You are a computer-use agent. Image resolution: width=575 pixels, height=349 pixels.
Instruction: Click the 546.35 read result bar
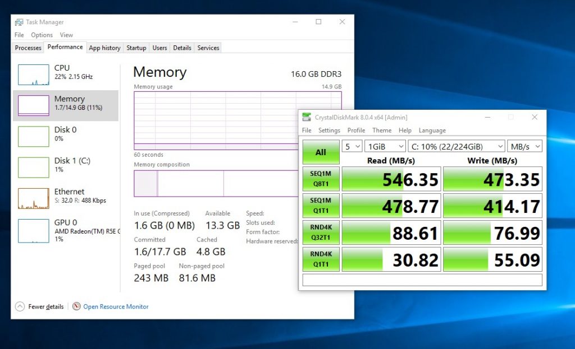[391, 179]
